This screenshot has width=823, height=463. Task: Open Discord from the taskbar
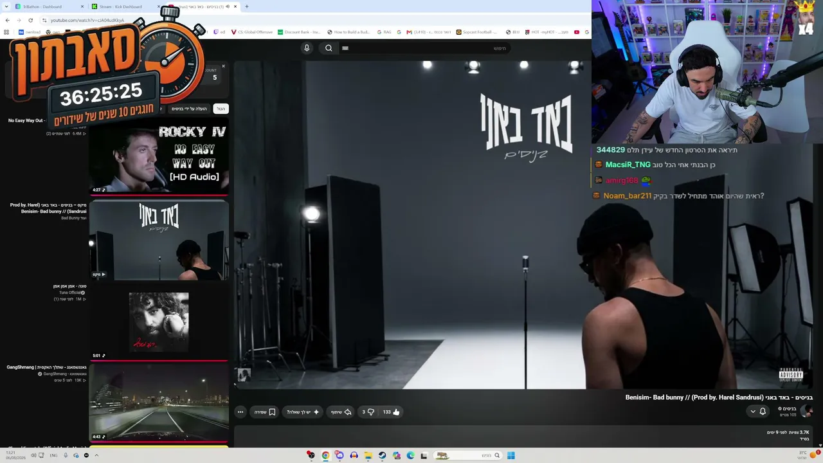339,455
